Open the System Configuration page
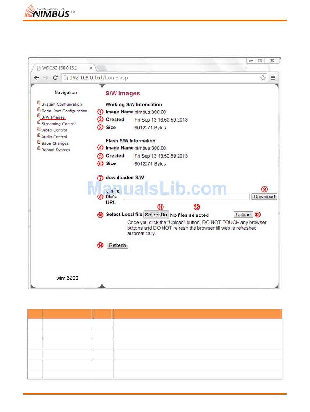 pos(62,104)
